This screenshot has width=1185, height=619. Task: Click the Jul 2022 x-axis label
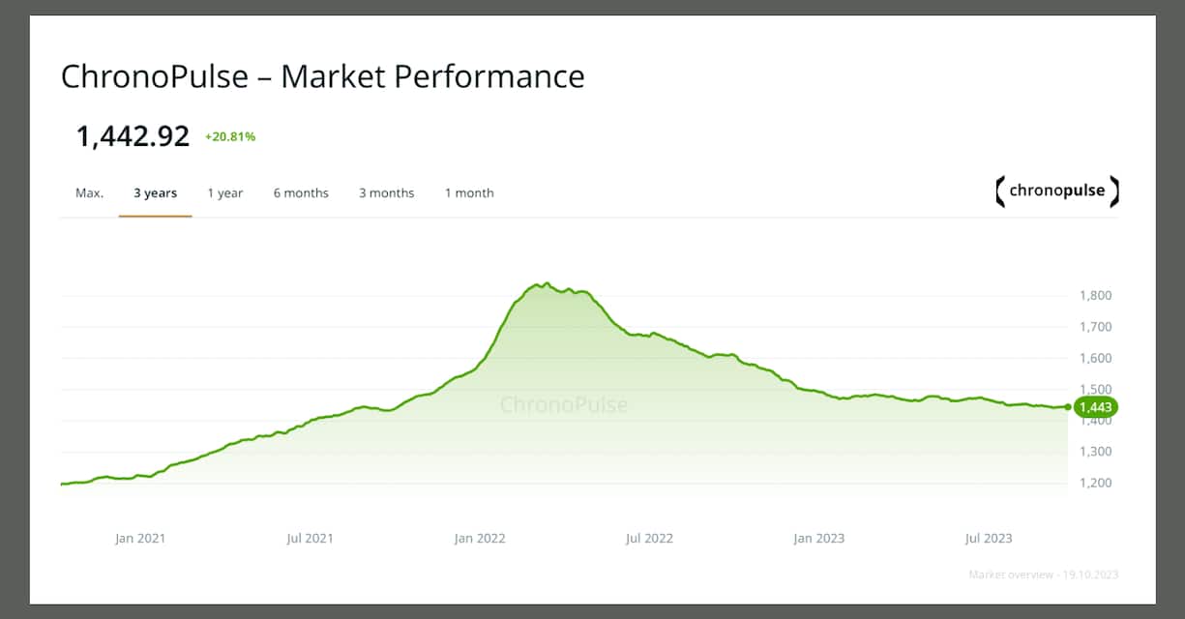[x=648, y=538]
